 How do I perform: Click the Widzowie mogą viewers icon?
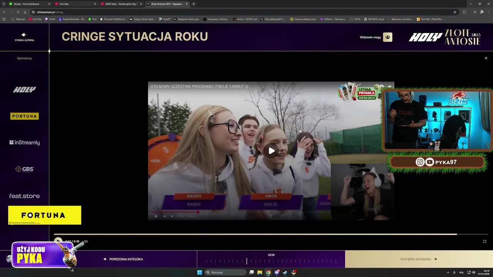tap(387, 37)
